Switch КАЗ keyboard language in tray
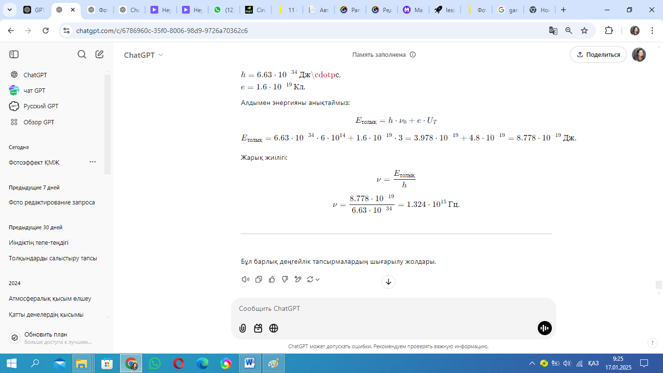The width and height of the screenshot is (663, 373). [593, 363]
